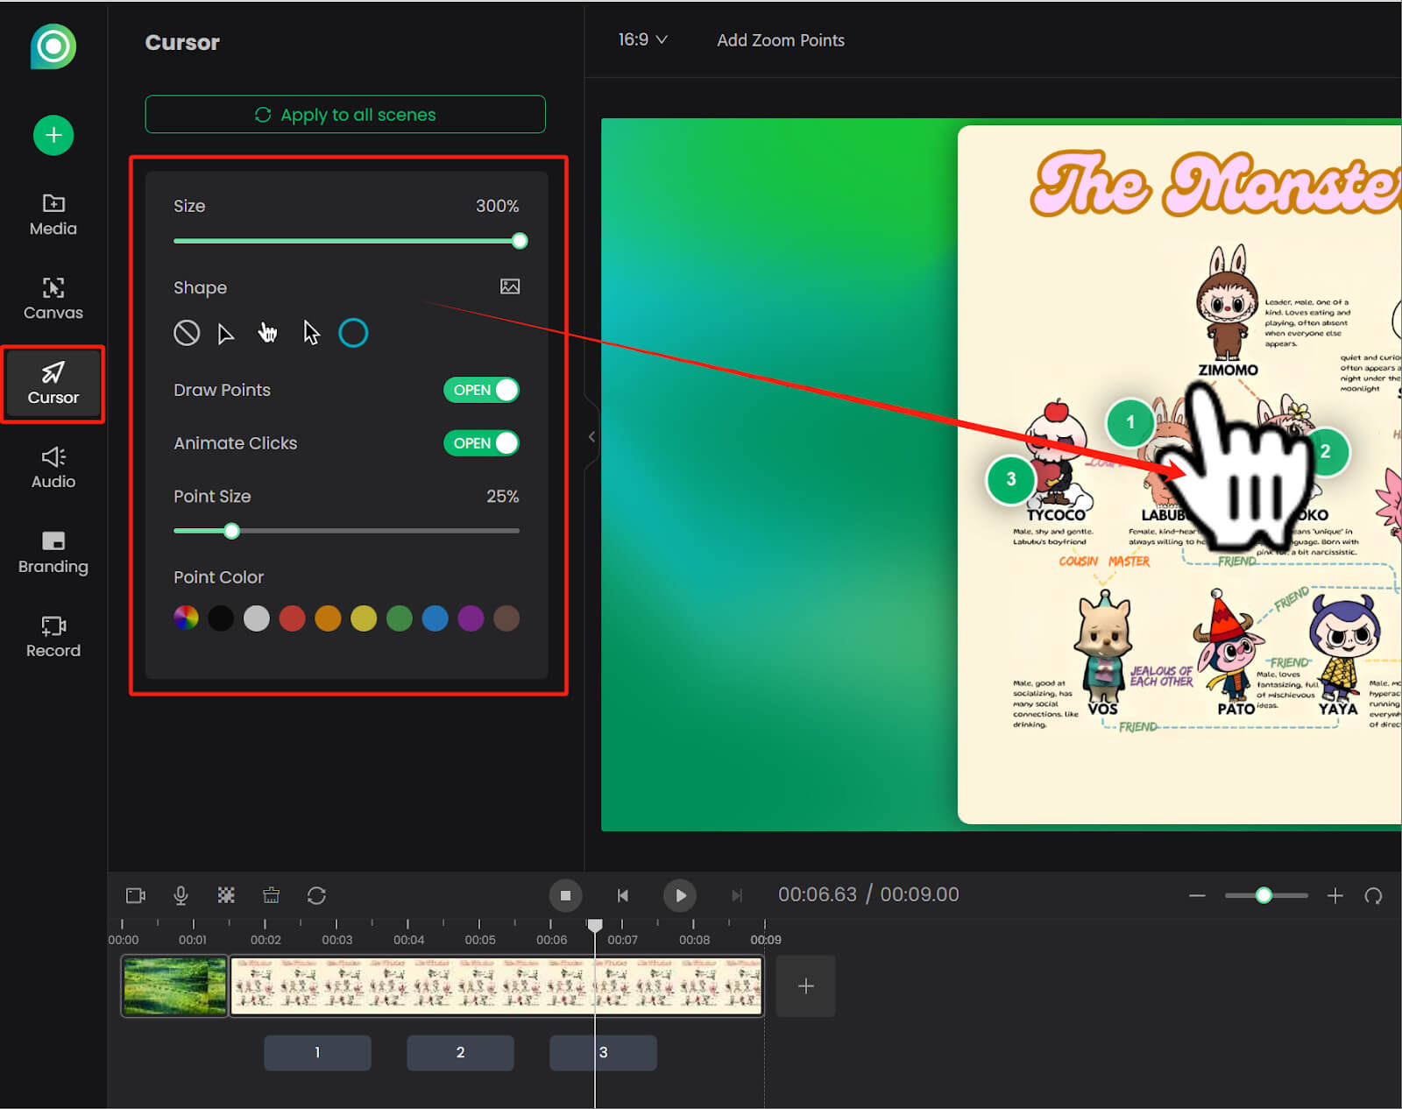Click the trash delete icon in timeline toolbar
Image resolution: width=1402 pixels, height=1109 pixels.
tap(272, 895)
